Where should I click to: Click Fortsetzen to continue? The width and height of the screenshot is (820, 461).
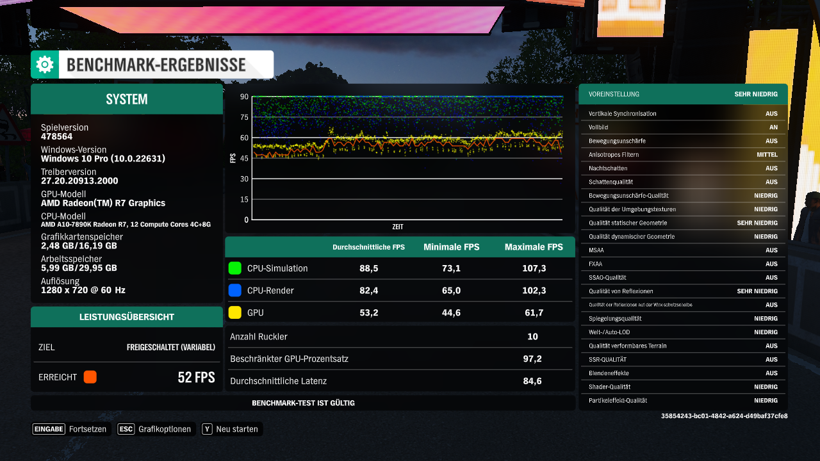pos(88,429)
